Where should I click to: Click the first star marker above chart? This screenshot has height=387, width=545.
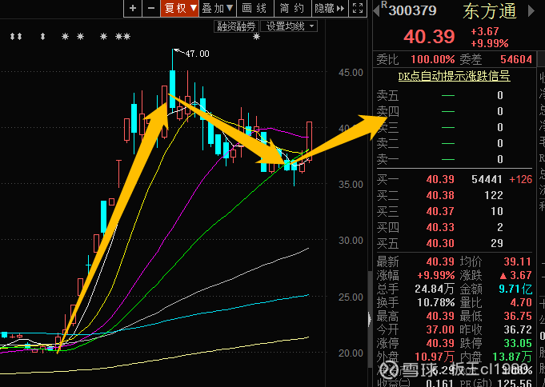[65, 36]
